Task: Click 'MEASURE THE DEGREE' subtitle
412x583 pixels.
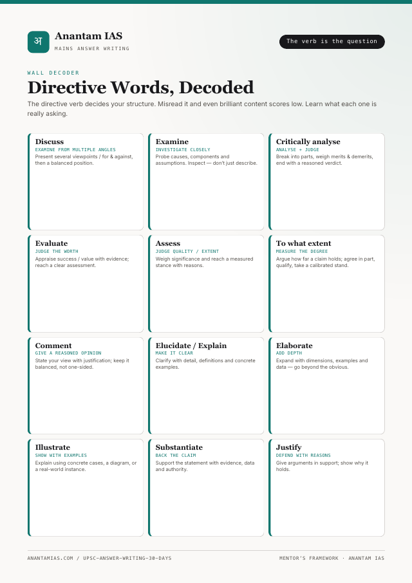Action: point(302,252)
